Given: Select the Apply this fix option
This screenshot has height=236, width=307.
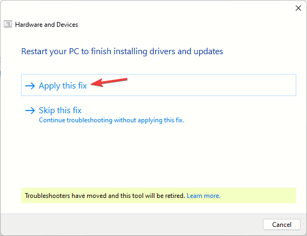Looking at the screenshot, I should 159,85.
